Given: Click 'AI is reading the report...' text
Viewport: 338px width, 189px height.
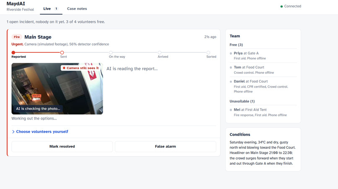Looking at the screenshot, I should (132, 69).
